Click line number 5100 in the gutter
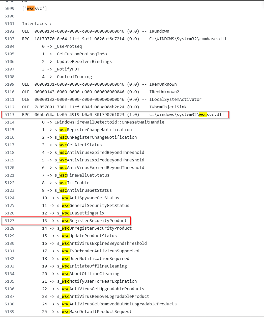This screenshot has height=317, width=264. [10, 16]
